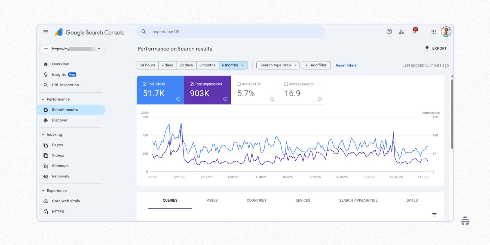The height and width of the screenshot is (245, 490).
Task: Click the 'Last update: 5.5 hours ago' text
Action: (426, 65)
